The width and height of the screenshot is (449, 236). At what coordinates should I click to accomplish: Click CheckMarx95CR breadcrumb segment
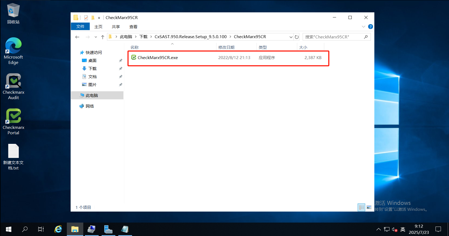(250, 37)
